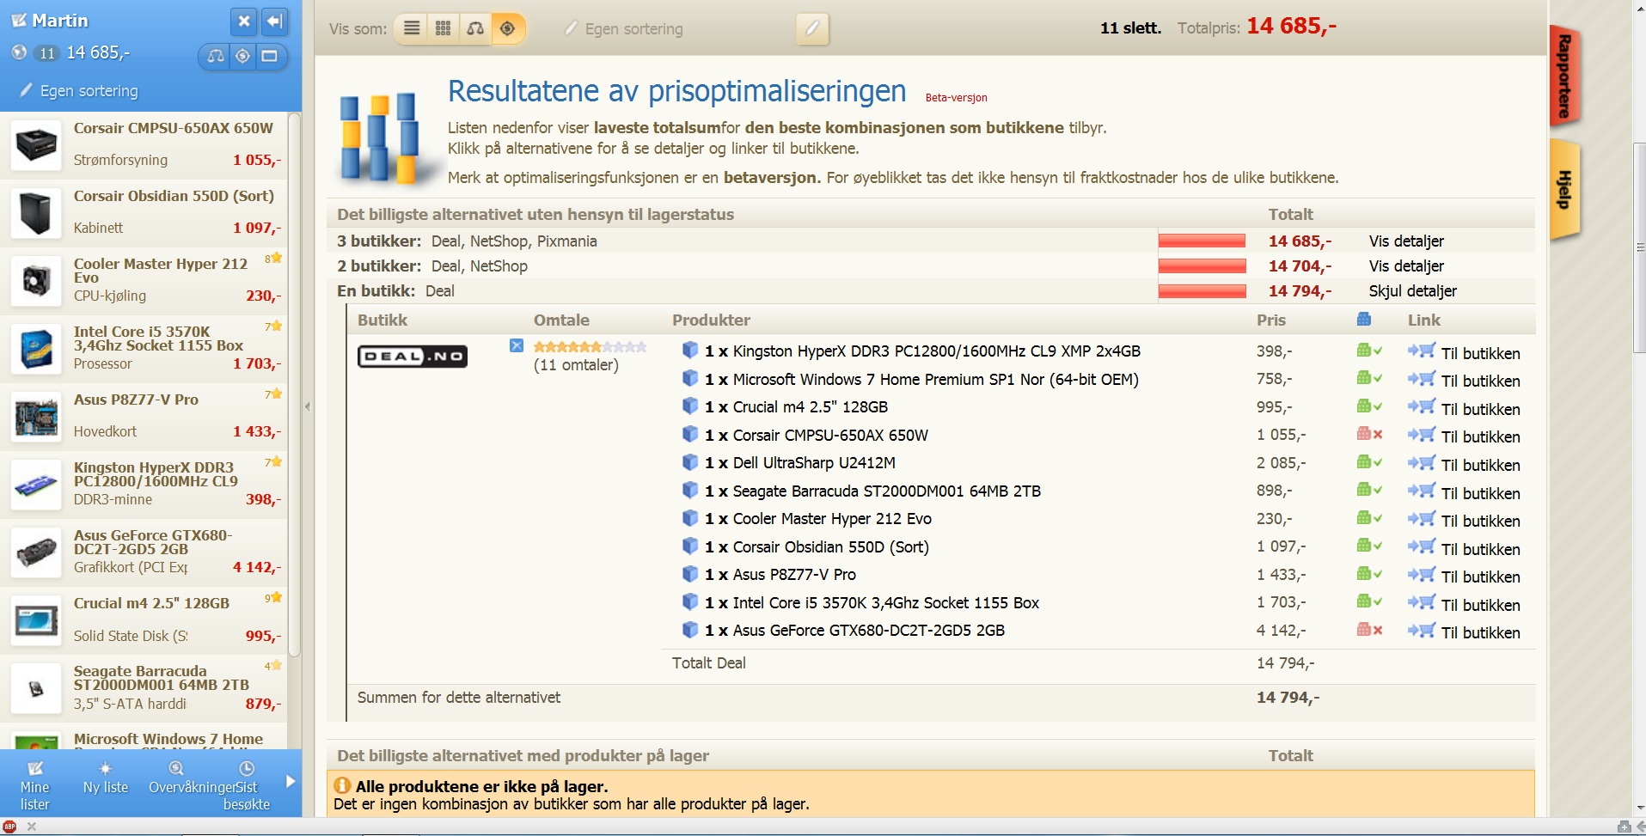
Task: Open the Hjelp side tab
Action: pyautogui.click(x=1565, y=189)
